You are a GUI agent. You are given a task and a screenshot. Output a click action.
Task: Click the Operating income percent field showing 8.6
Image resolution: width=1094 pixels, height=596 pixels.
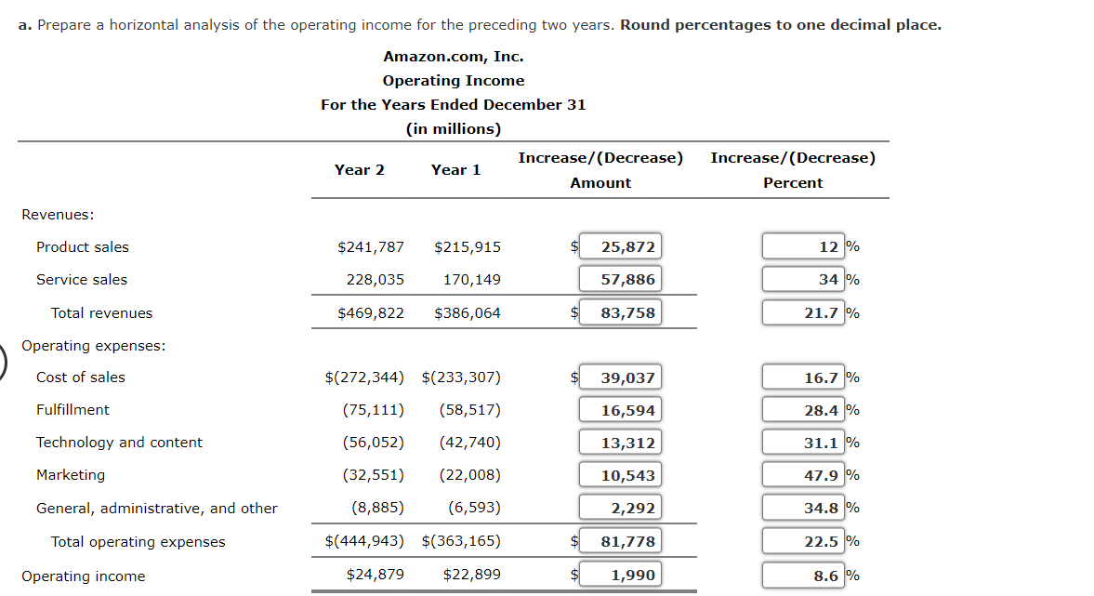coord(804,574)
